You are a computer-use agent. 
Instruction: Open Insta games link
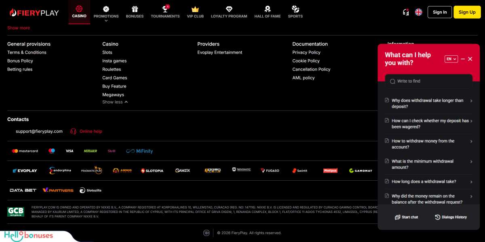[x=114, y=61]
